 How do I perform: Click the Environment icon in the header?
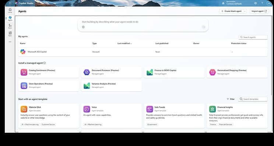223,3
